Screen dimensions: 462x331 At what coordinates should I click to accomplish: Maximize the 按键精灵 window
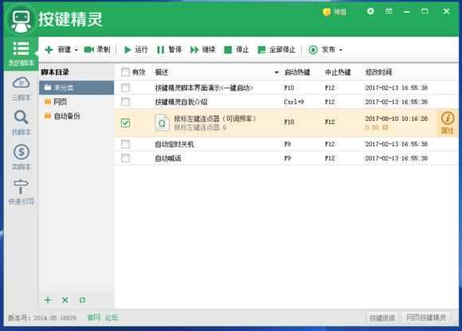(x=425, y=11)
